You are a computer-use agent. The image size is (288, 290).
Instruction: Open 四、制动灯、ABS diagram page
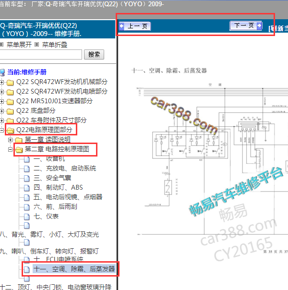58,188
